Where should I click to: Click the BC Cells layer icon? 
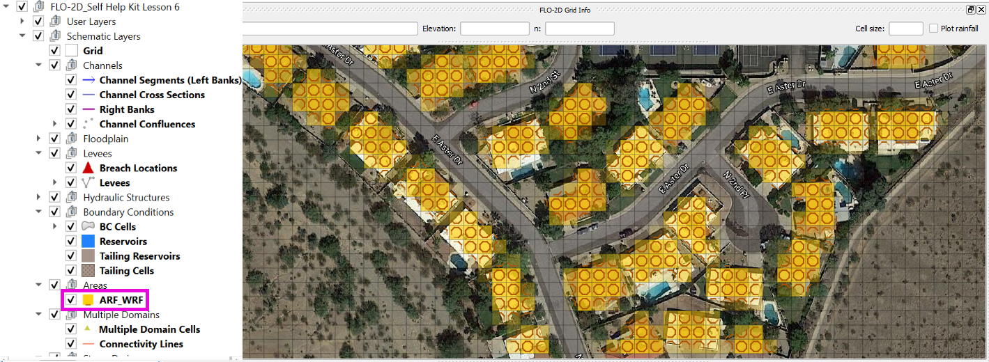88,227
